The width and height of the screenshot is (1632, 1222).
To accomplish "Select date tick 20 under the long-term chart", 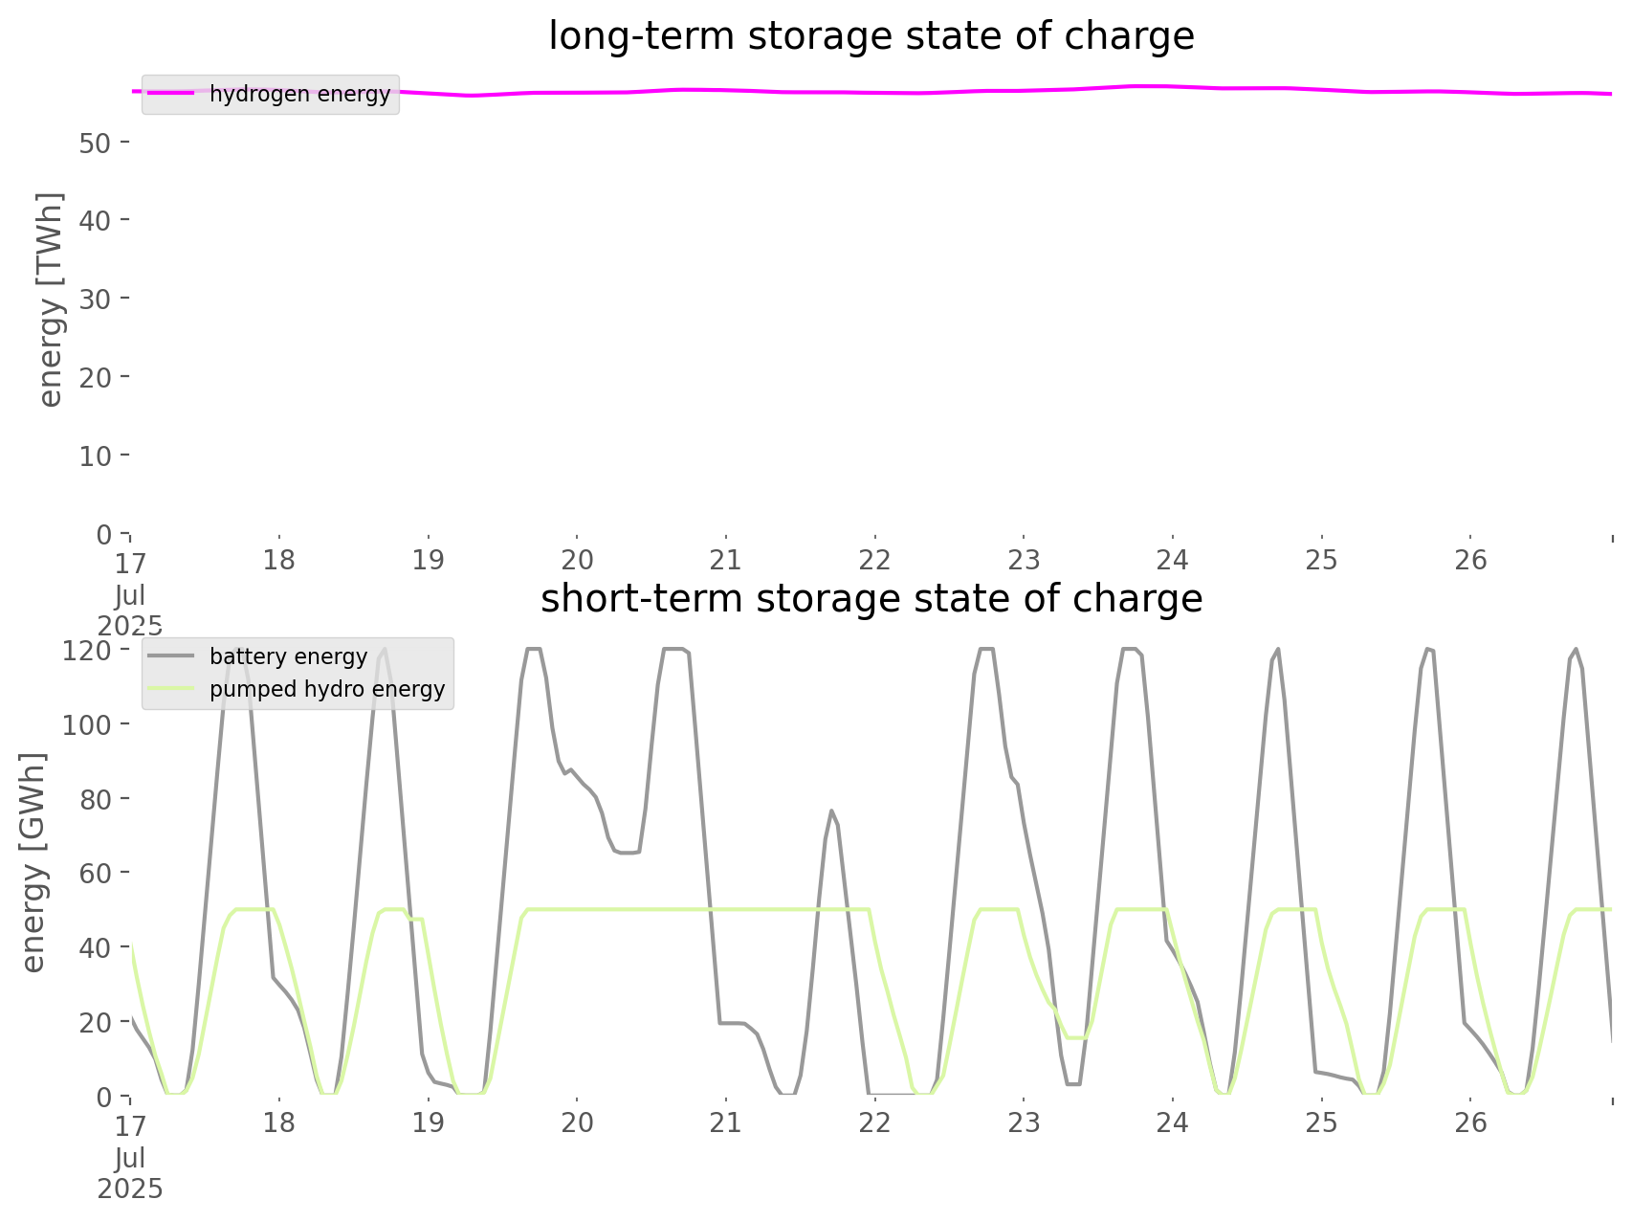I will click(x=577, y=560).
